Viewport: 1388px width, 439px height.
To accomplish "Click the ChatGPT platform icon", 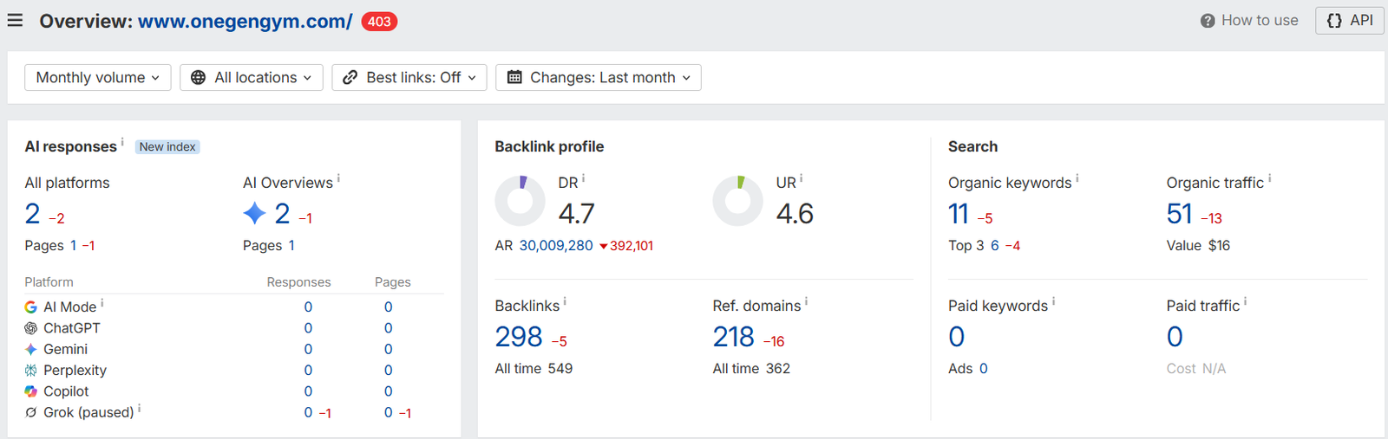I will pos(30,328).
